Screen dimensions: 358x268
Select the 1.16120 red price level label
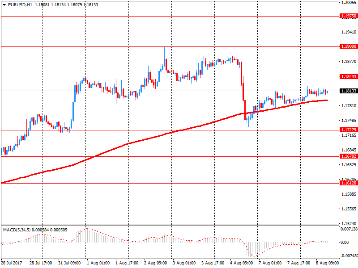349,183
